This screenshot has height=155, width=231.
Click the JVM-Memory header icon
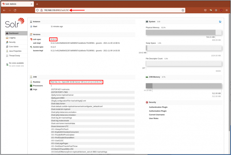point(147,77)
